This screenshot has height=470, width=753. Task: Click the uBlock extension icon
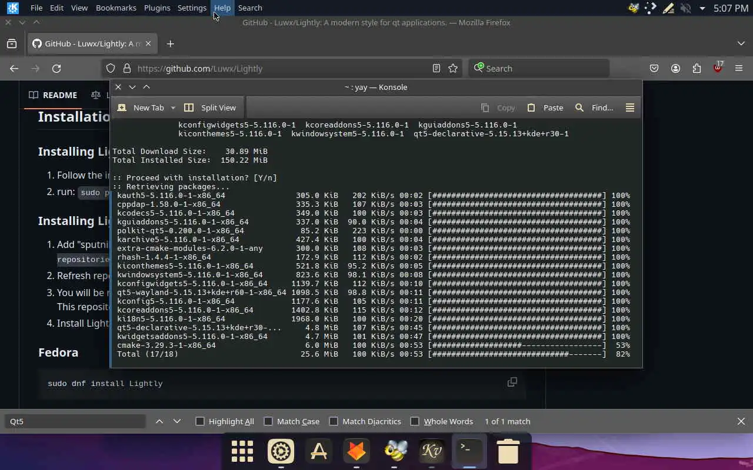718,68
